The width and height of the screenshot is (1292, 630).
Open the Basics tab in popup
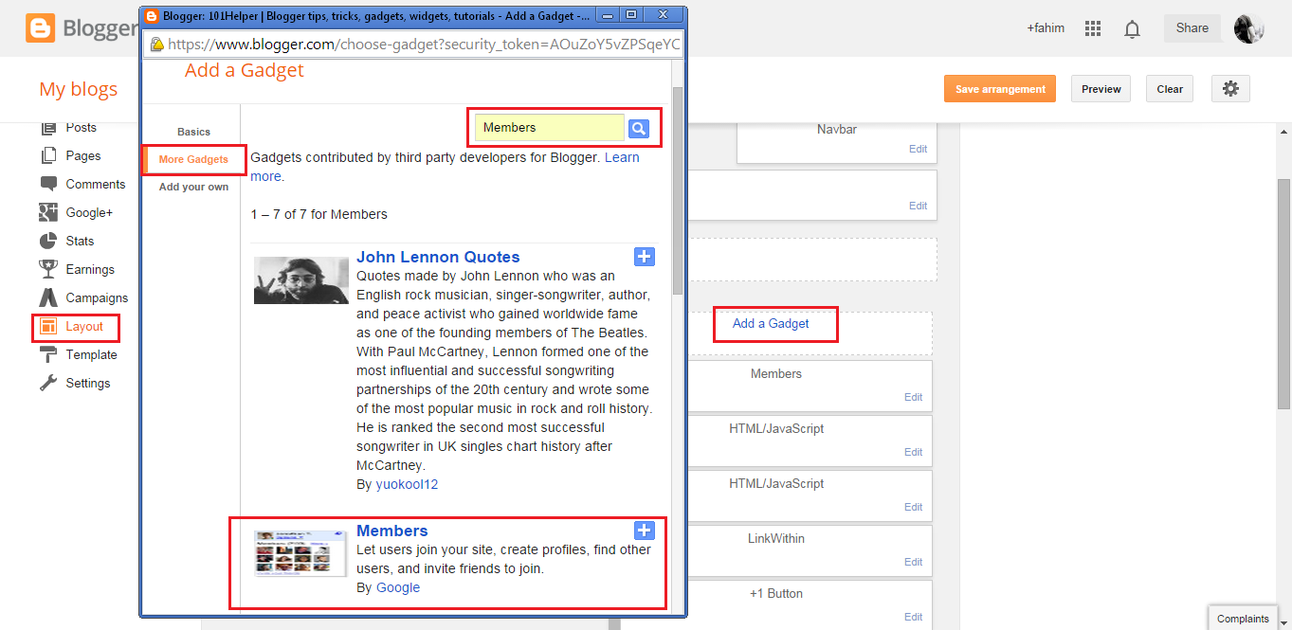pos(193,132)
